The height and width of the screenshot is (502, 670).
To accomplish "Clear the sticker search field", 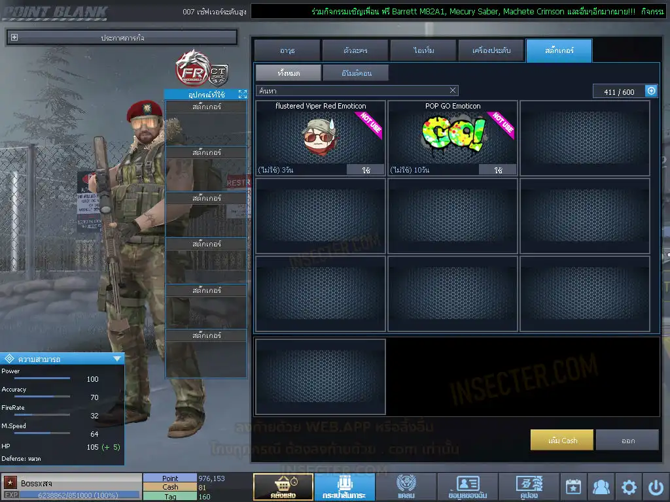I will pyautogui.click(x=453, y=90).
